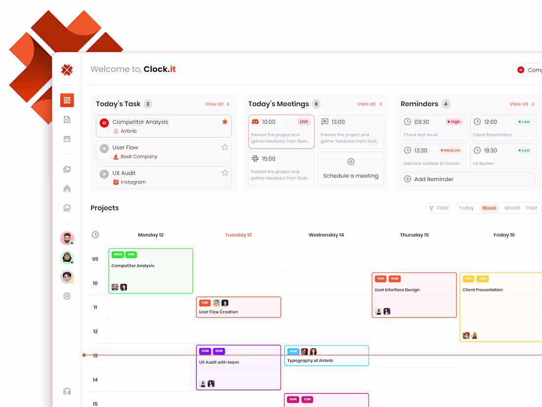Select the Wednesday 14 column header
Screen dimensions: 542x407
(x=326, y=235)
